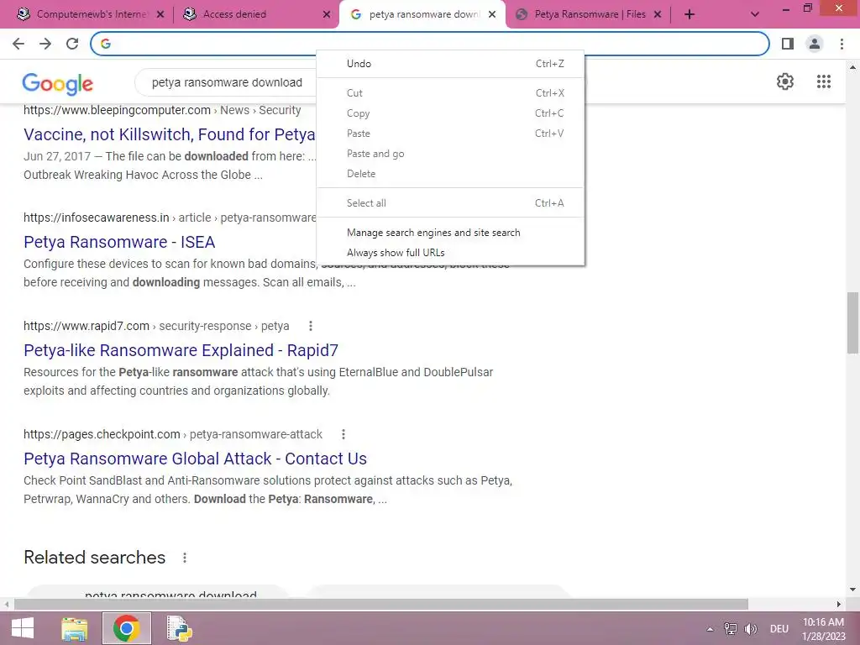Open Petya Ransomware - ISEA result
Viewport: 860px width, 645px height.
click(x=119, y=242)
